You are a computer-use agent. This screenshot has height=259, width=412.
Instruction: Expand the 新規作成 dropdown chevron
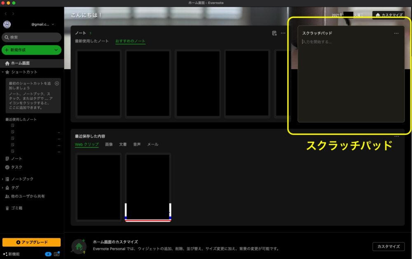[x=56, y=50]
